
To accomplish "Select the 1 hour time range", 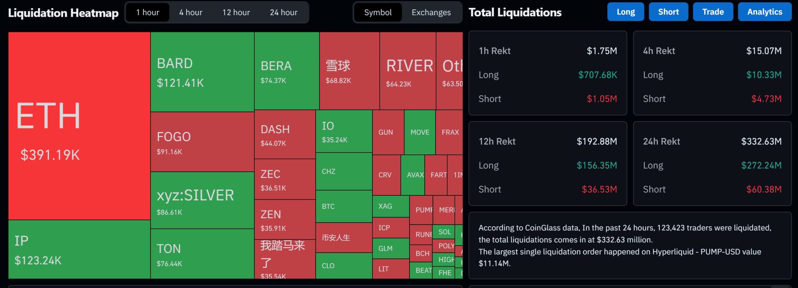I will click(148, 12).
